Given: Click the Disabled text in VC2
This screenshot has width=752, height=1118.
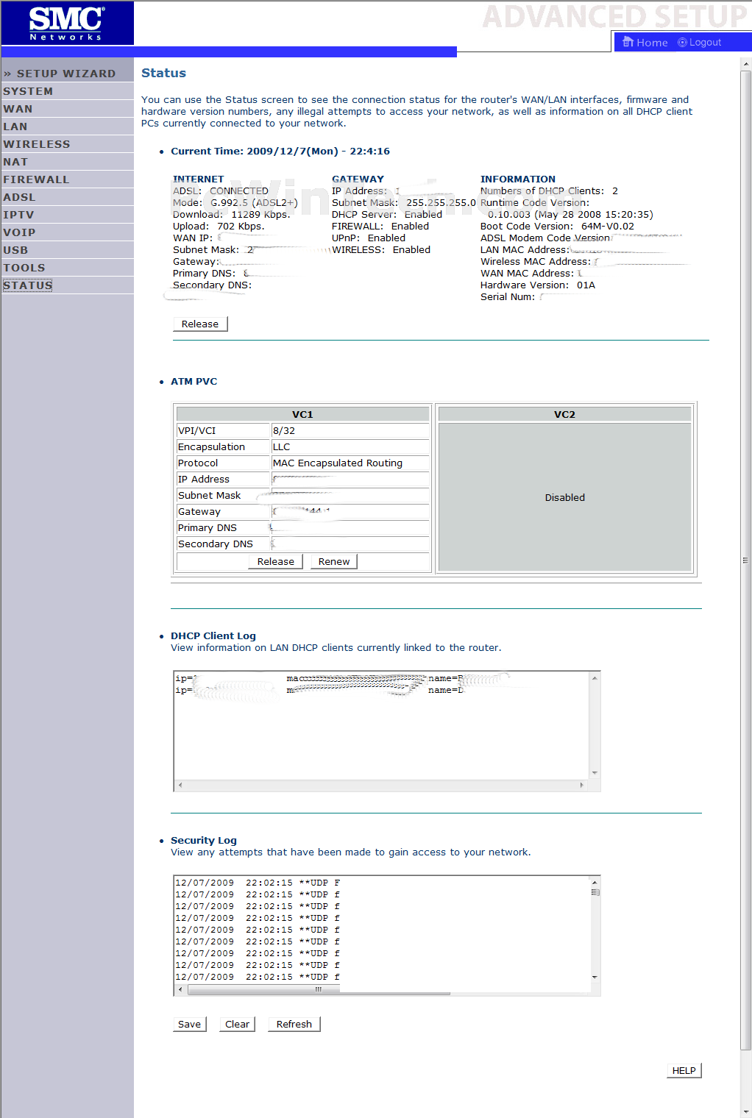Looking at the screenshot, I should click(565, 497).
